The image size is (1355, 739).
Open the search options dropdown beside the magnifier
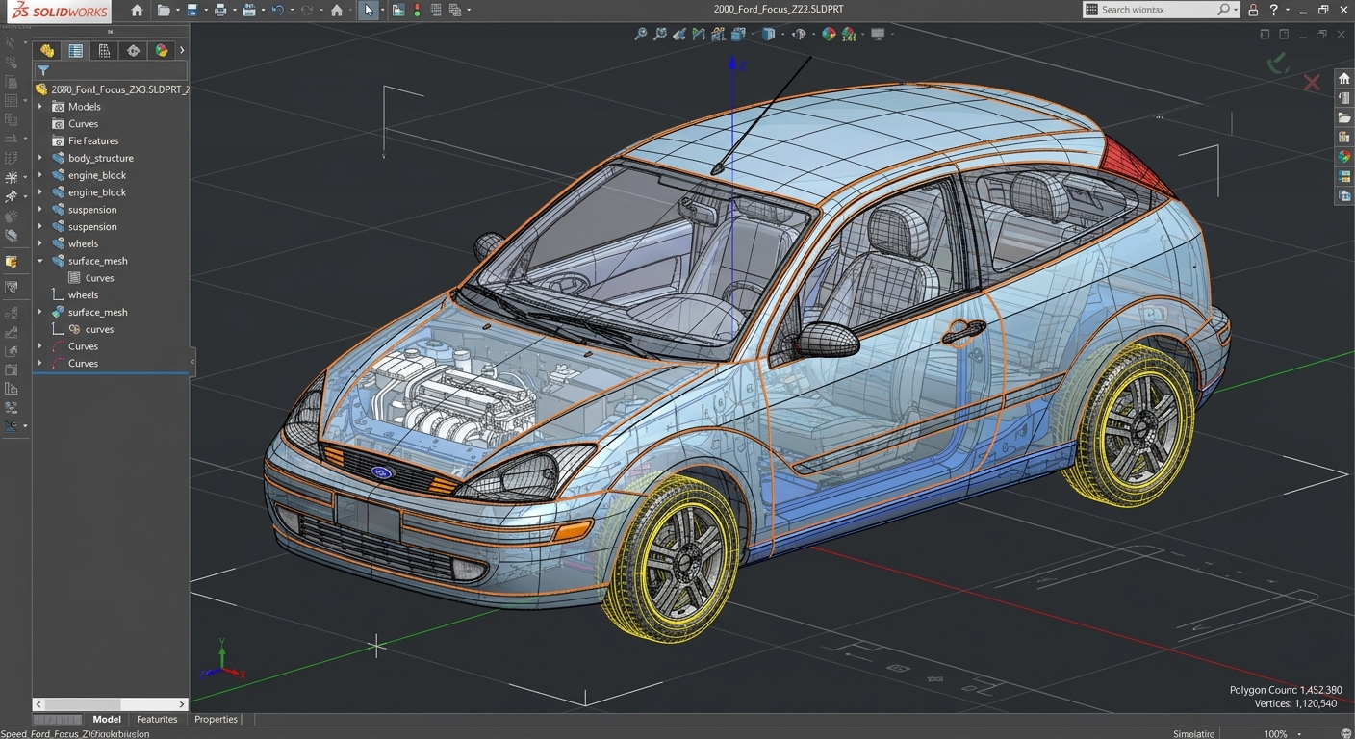coord(1236,10)
